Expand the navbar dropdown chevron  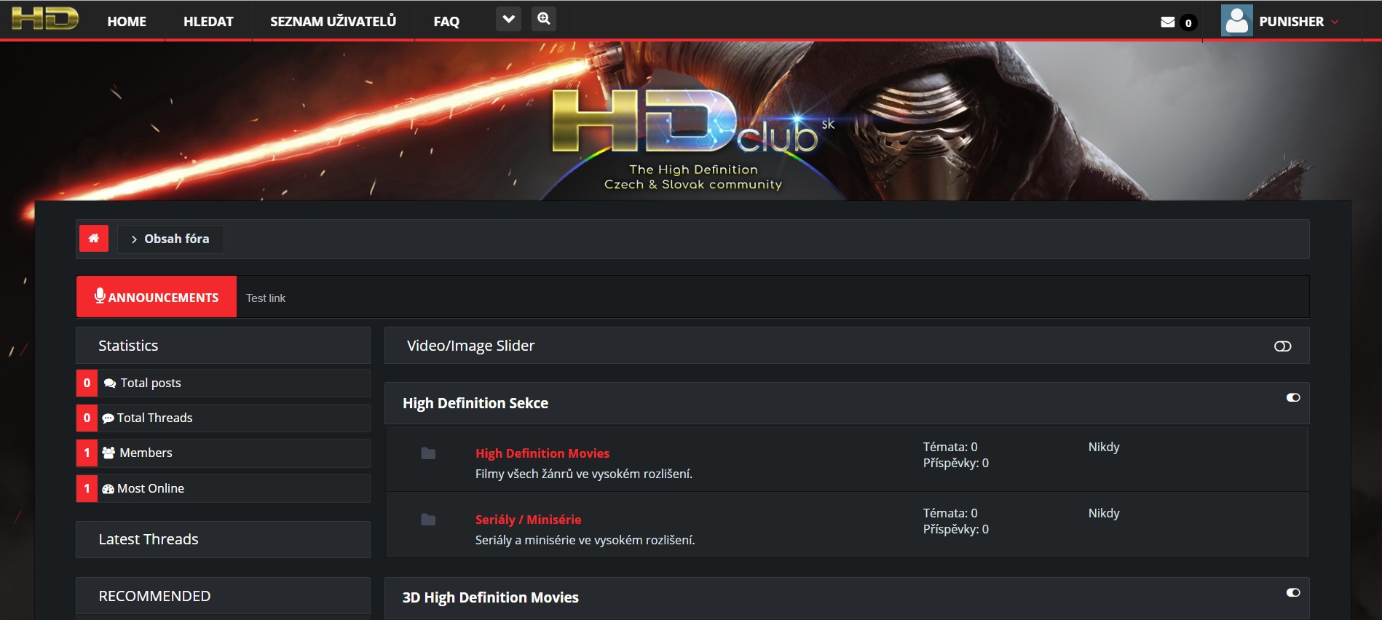click(509, 19)
